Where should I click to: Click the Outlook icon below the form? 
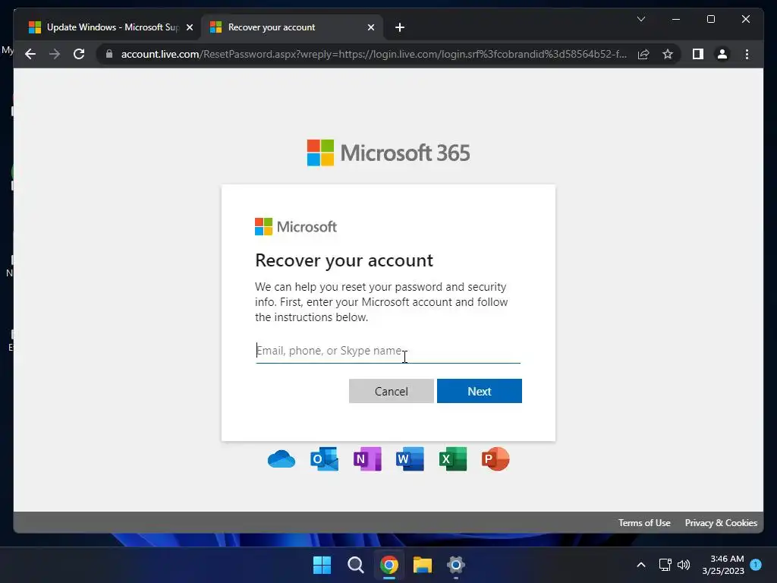click(x=324, y=459)
